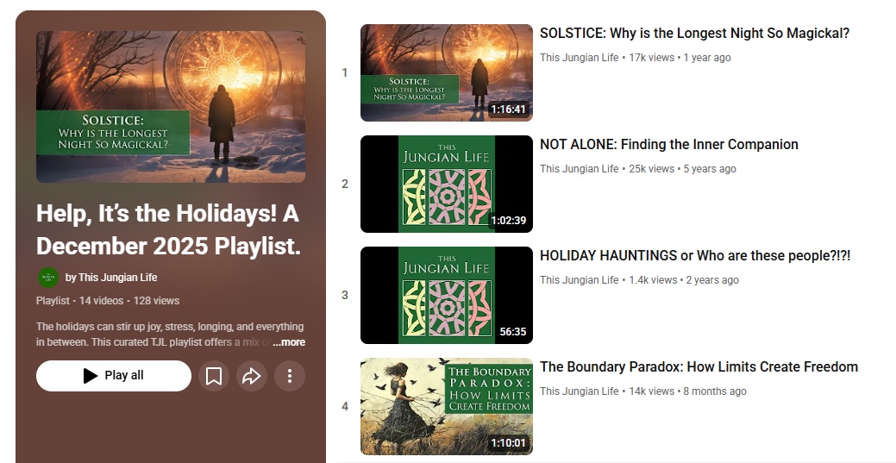Save playlist with the bookmark icon
Viewport: 896px width, 463px height.
(x=214, y=376)
